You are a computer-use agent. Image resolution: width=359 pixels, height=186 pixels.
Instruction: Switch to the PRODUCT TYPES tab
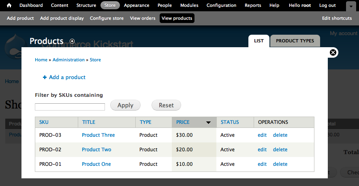[295, 41]
